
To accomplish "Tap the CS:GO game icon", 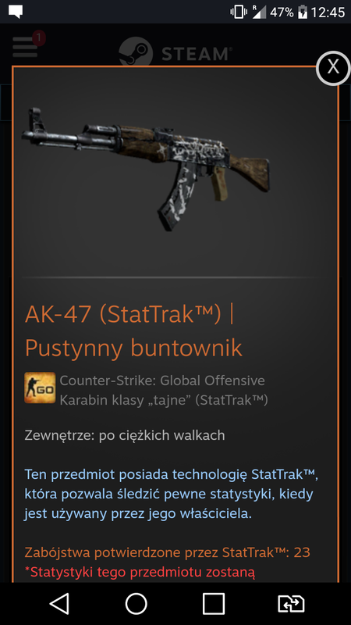I will click(40, 387).
